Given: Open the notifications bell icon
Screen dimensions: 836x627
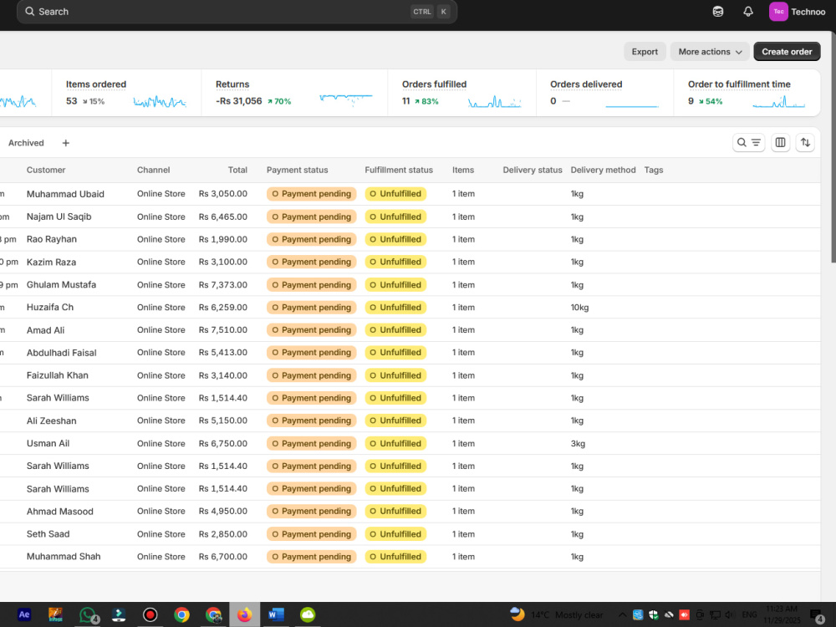Looking at the screenshot, I should 748,12.
